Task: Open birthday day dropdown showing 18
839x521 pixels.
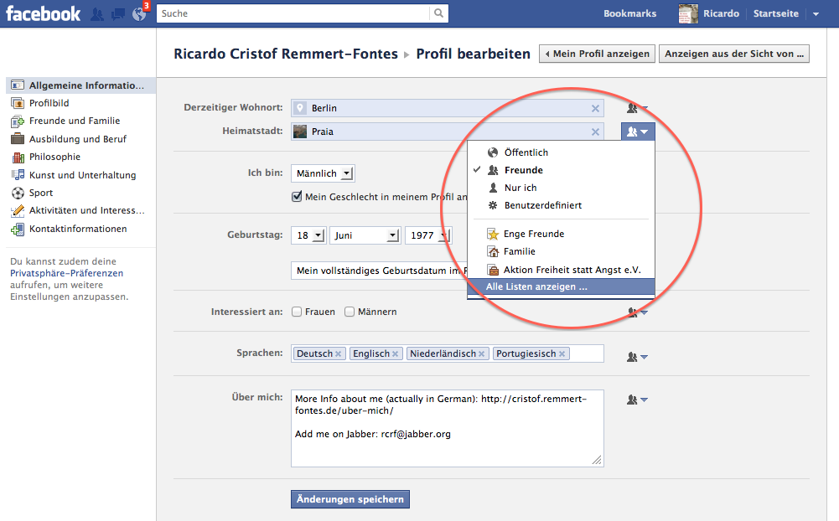Action: (x=308, y=235)
